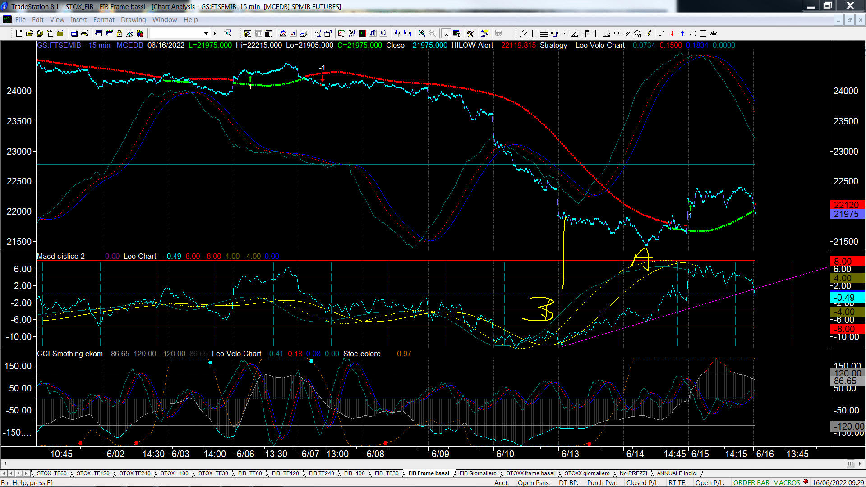Open the Help menu
Image resolution: width=866 pixels, height=487 pixels.
190,20
